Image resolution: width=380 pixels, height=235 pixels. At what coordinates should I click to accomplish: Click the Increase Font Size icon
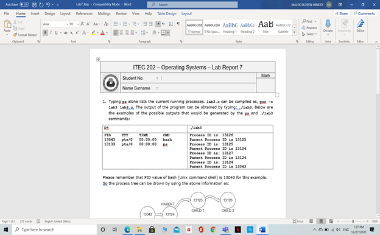click(x=83, y=24)
